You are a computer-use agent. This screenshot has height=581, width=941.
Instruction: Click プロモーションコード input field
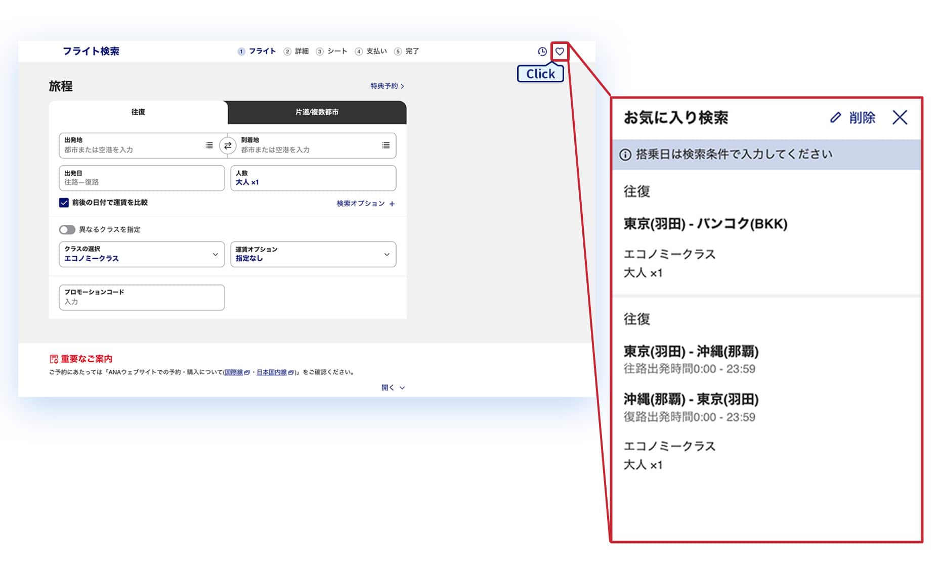pyautogui.click(x=142, y=298)
